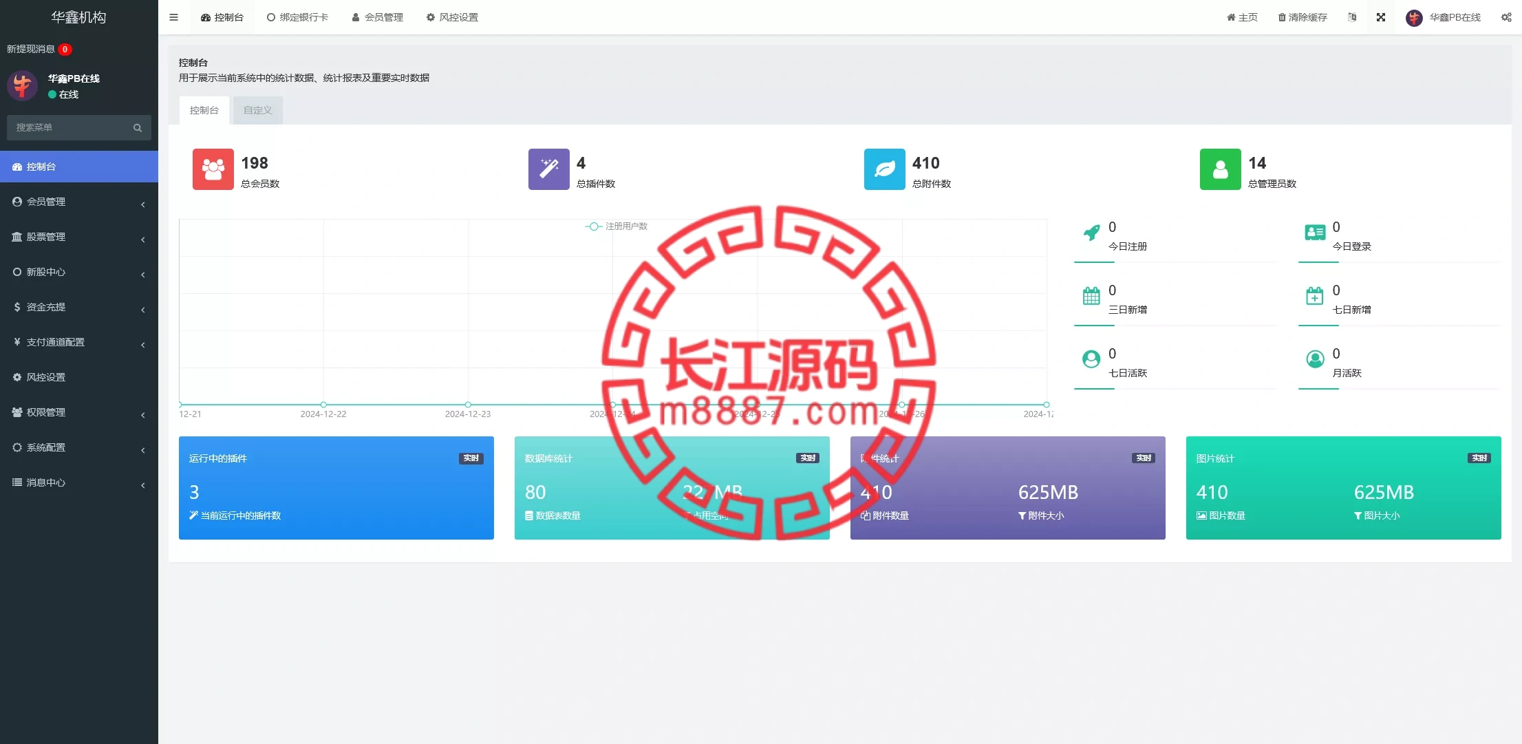Click the 2024-12-22 chart data point
The width and height of the screenshot is (1522, 744).
tap(323, 405)
